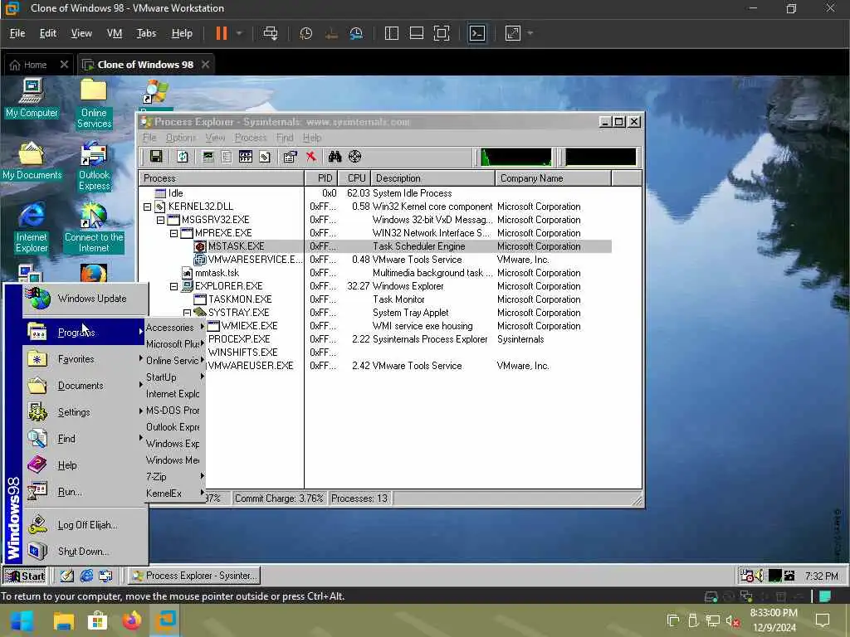Image resolution: width=850 pixels, height=637 pixels.
Task: Select the Idle process row
Action: click(x=375, y=193)
